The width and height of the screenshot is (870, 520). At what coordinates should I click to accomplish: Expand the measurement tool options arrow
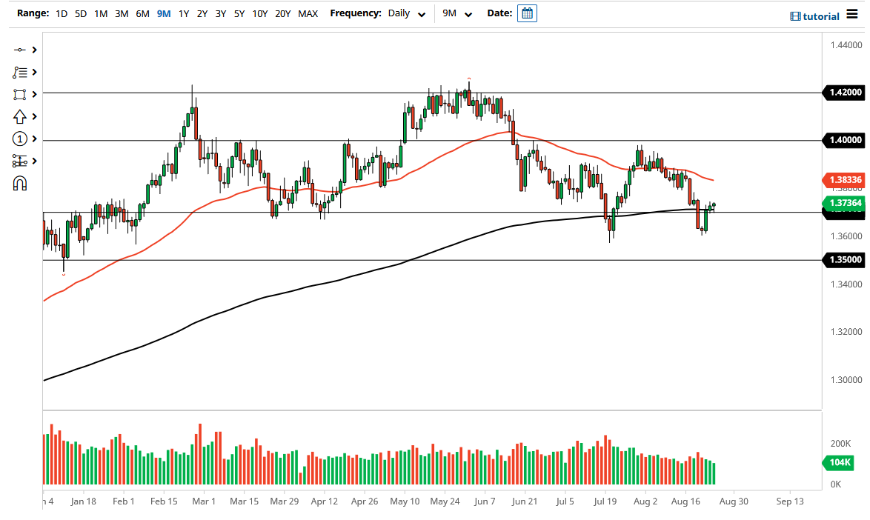34,161
